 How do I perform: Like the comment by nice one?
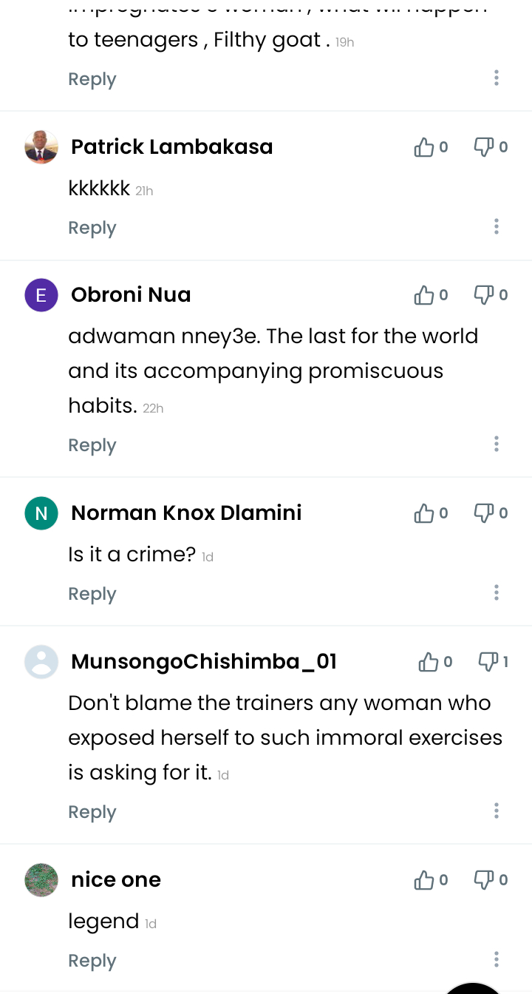[424, 880]
